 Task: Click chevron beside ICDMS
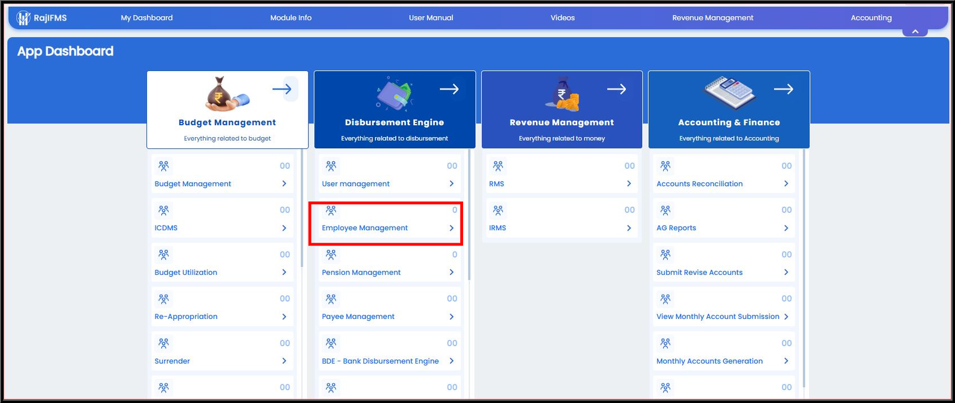[284, 228]
